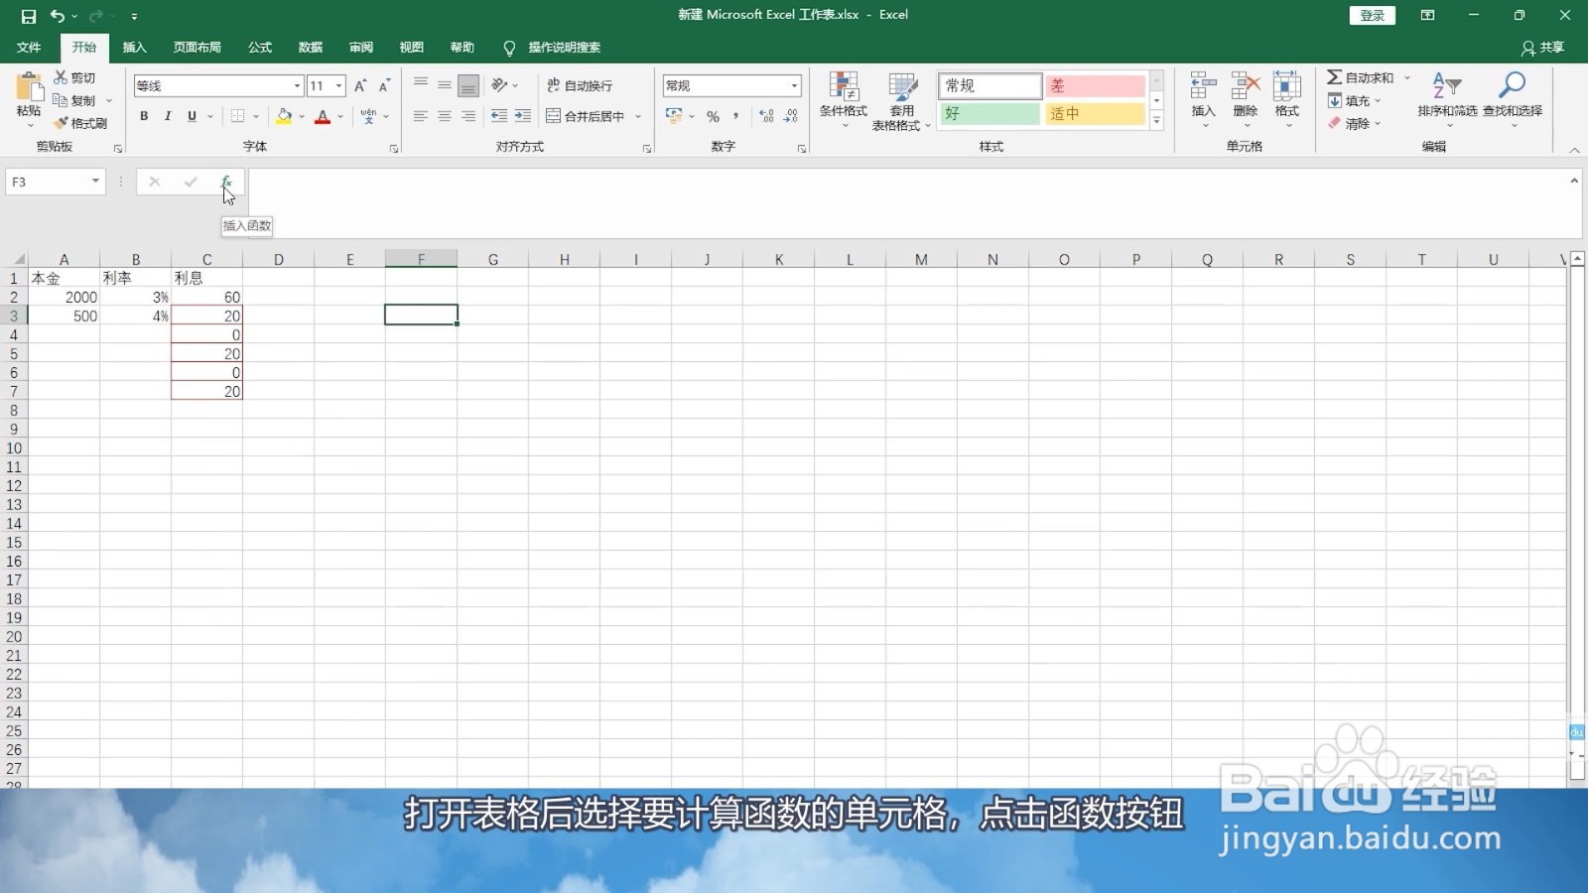Click the text orientation icon
1588x893 pixels.
[499, 85]
